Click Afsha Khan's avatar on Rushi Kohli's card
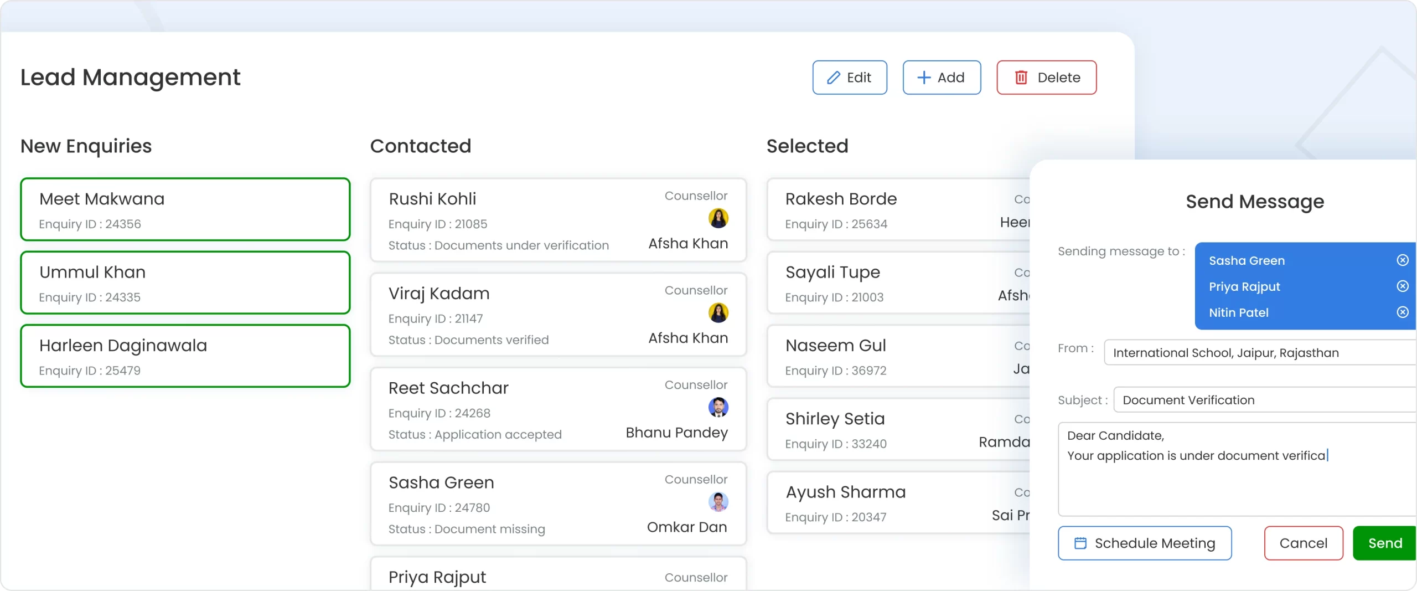Screen dimensions: 1417x591 (718, 218)
